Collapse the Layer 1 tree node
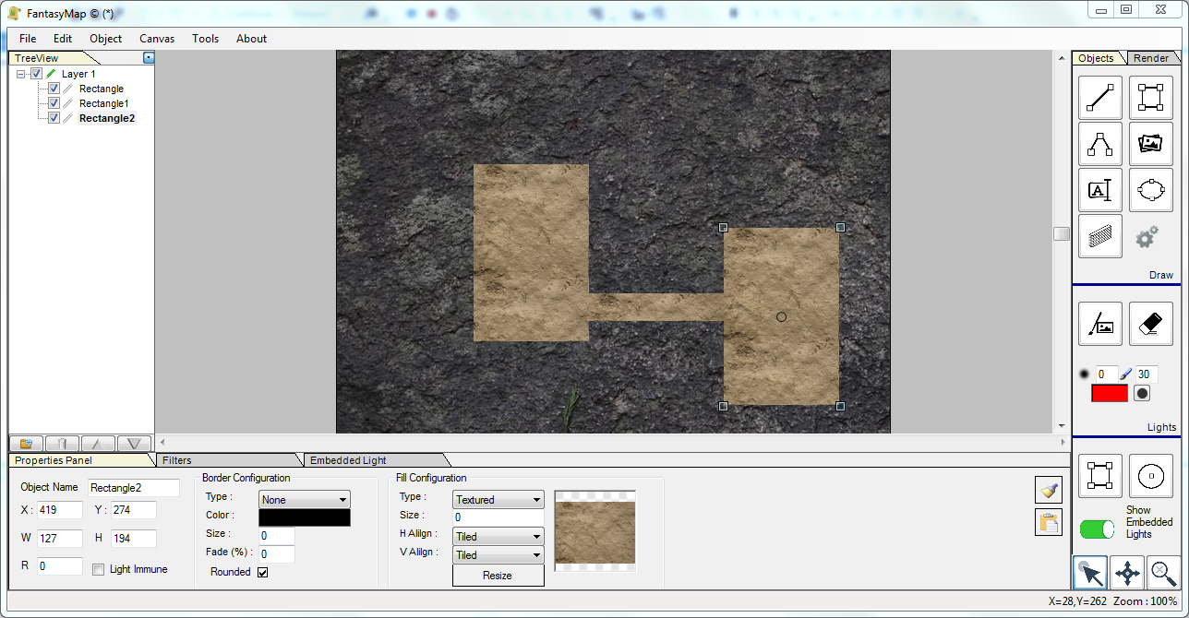This screenshot has width=1189, height=618. [x=21, y=74]
